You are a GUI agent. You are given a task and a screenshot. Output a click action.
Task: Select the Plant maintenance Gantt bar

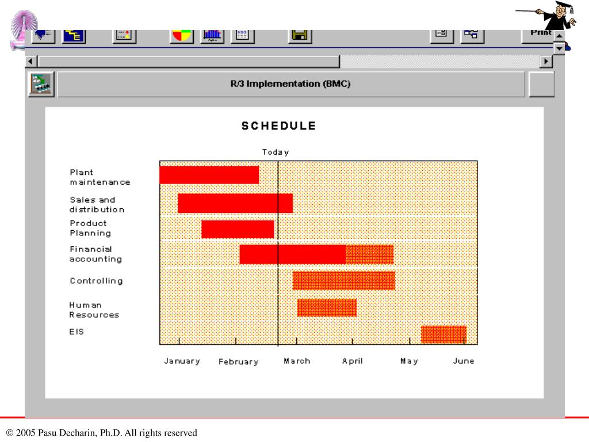pyautogui.click(x=209, y=175)
